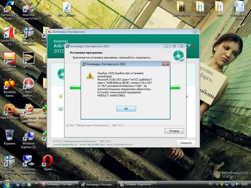
Task: Expand quick launch overflow chevron
Action: pos(36,183)
